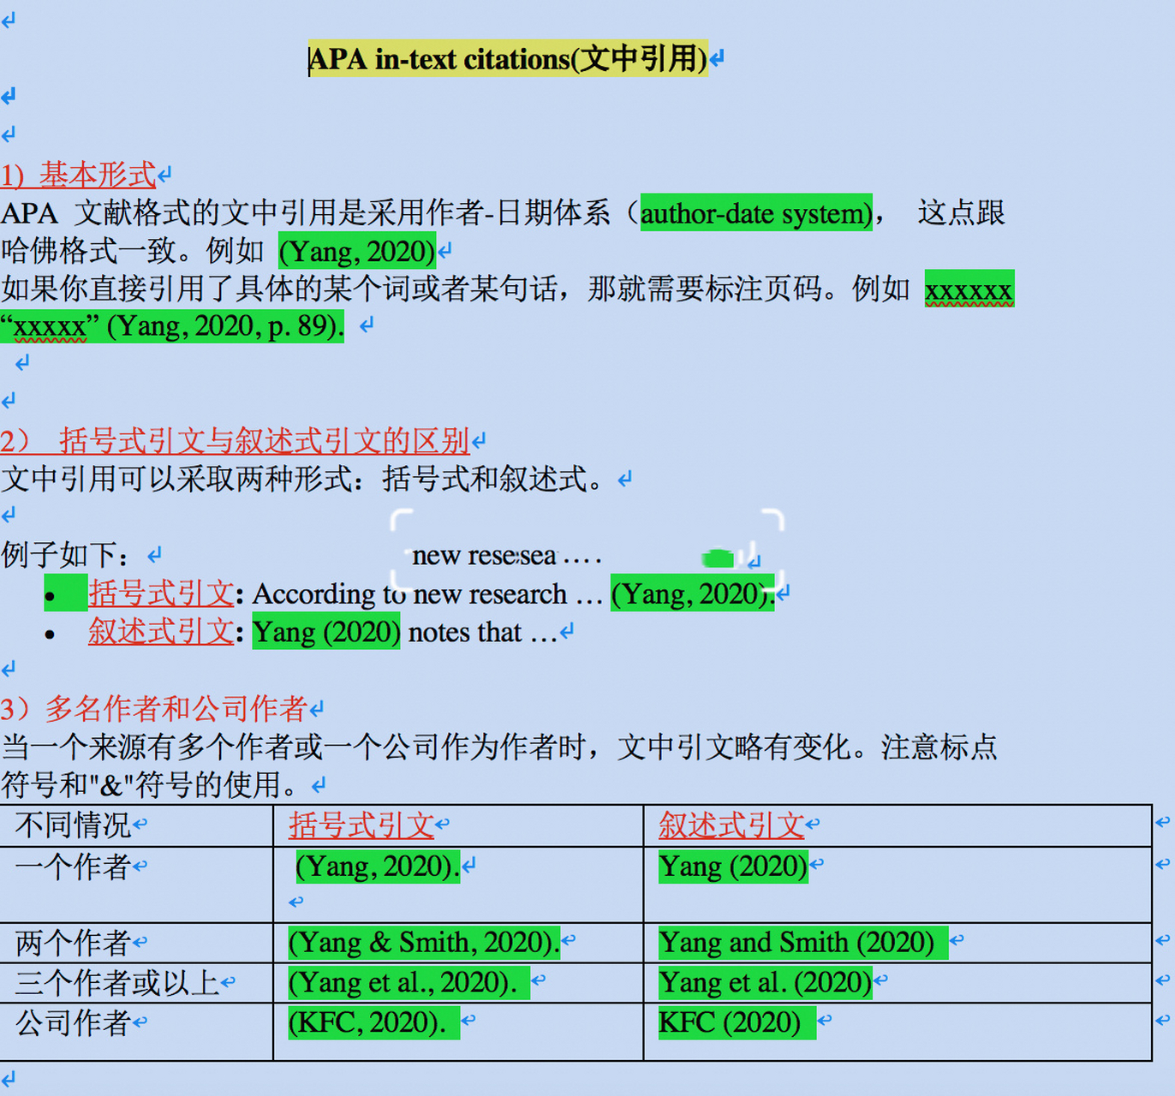The height and width of the screenshot is (1096, 1175).
Task: Click "Yang (2020)" in the narrative bullet
Action: pyautogui.click(x=326, y=632)
